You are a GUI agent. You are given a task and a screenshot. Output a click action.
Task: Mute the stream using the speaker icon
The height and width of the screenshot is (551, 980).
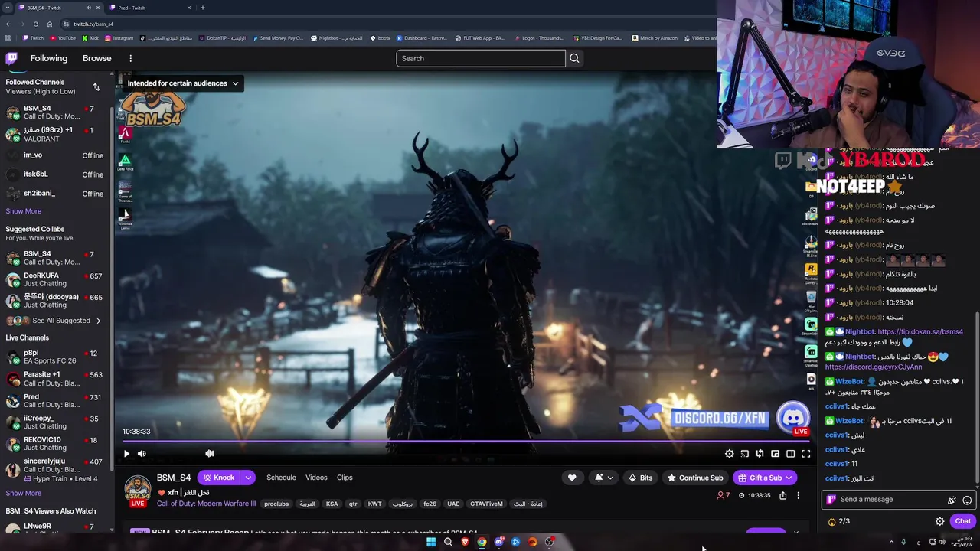pyautogui.click(x=142, y=454)
